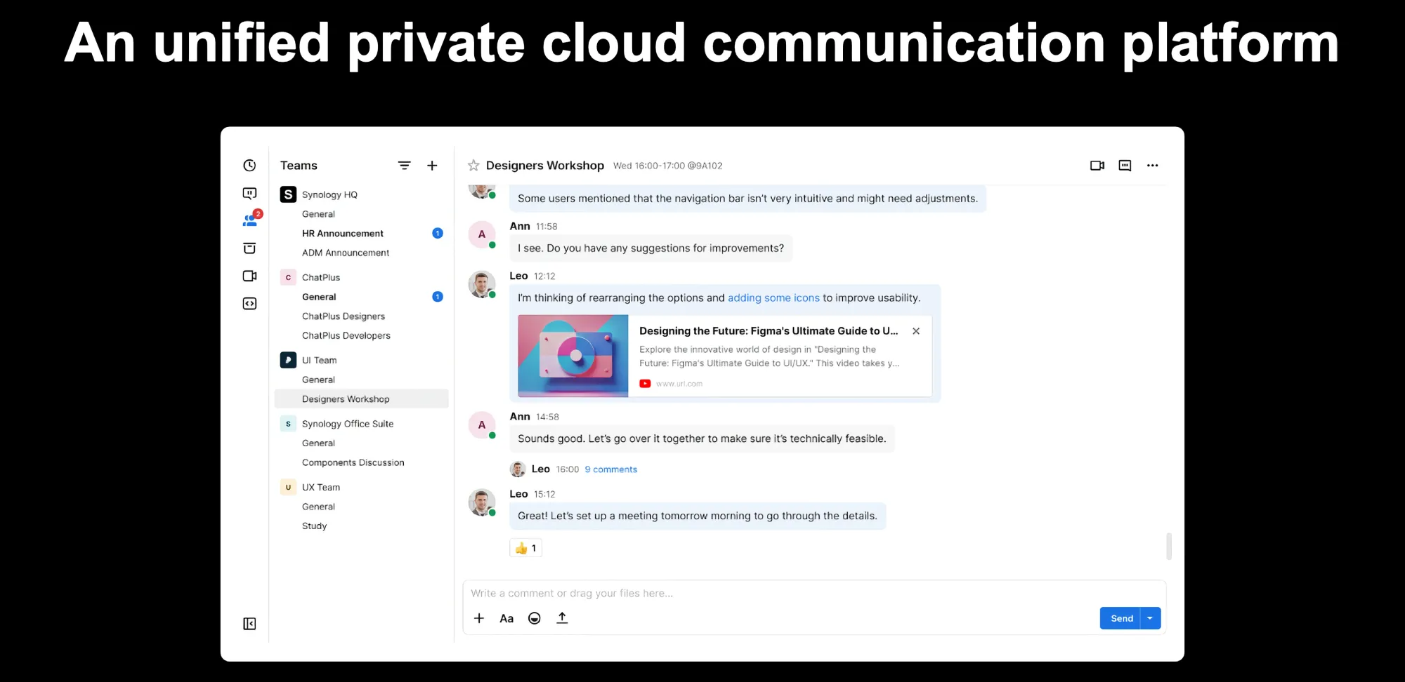The width and height of the screenshot is (1405, 682).
Task: Click the plus icon to add team
Action: (432, 166)
